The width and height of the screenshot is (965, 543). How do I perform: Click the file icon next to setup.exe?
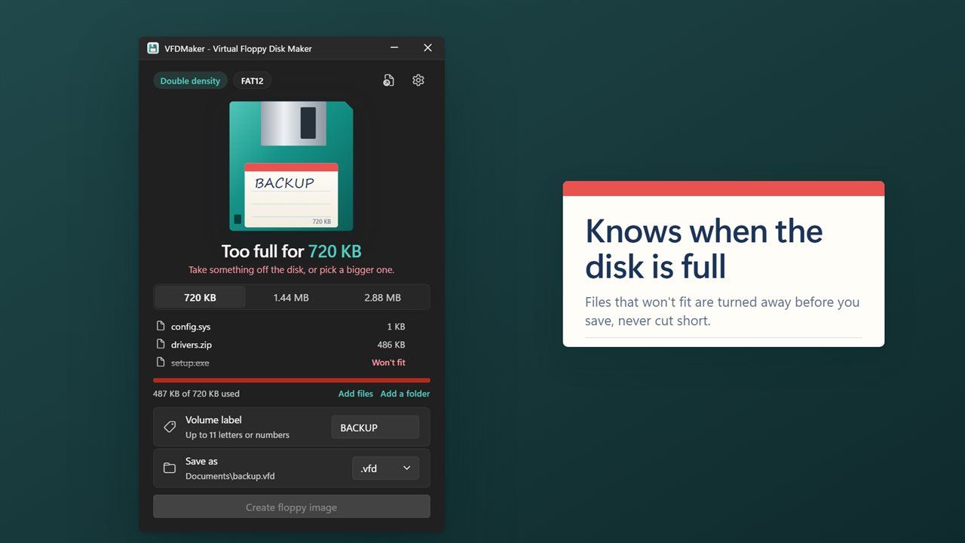point(160,363)
